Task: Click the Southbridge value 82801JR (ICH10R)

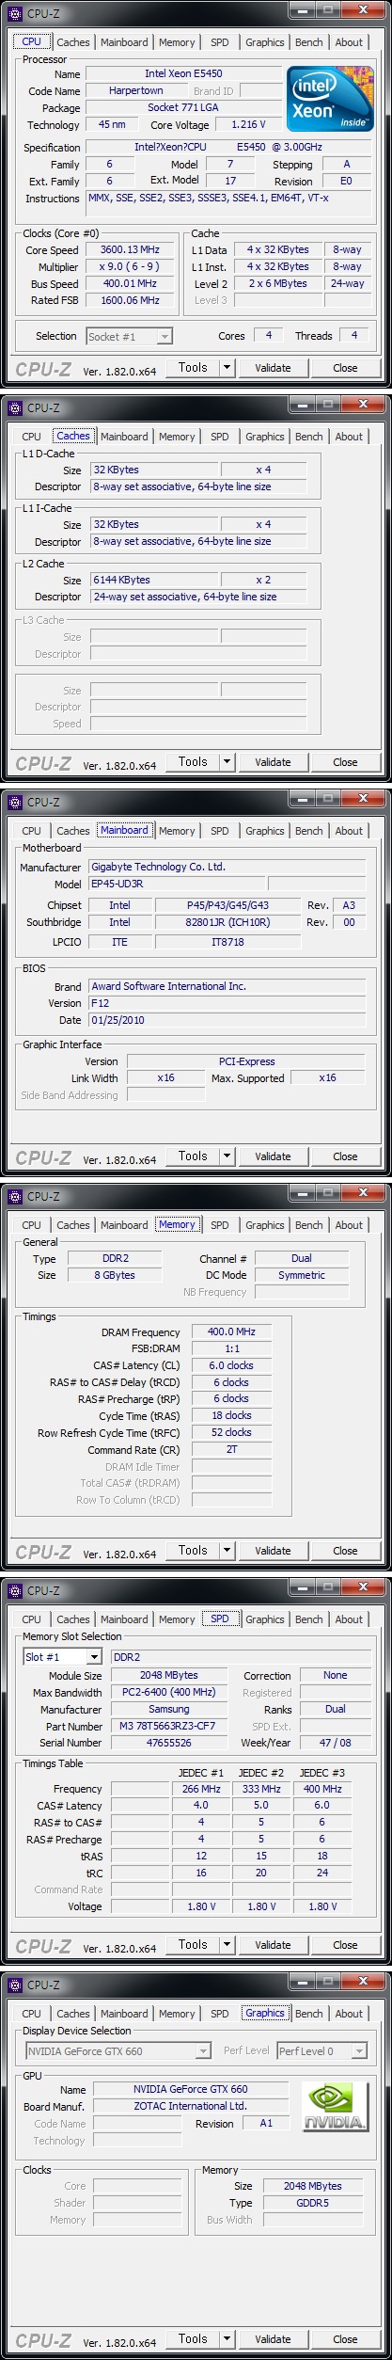Action: tap(227, 922)
